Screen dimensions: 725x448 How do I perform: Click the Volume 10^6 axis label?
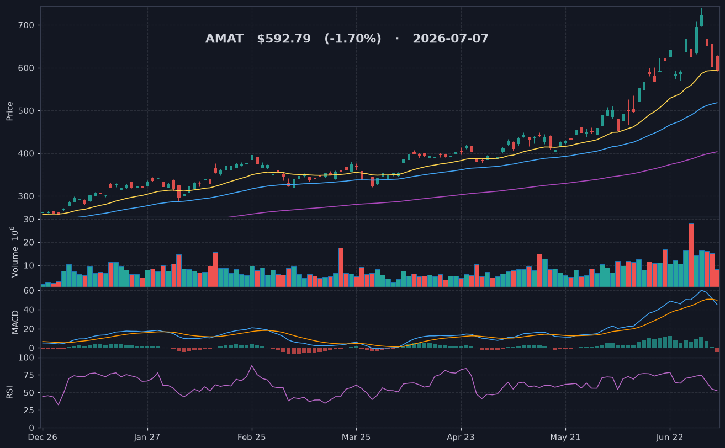tap(14, 252)
